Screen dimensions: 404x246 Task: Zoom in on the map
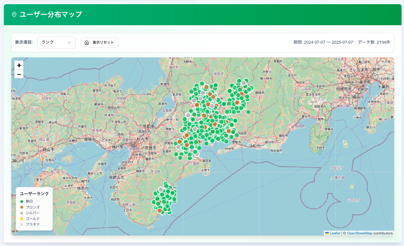(x=19, y=65)
